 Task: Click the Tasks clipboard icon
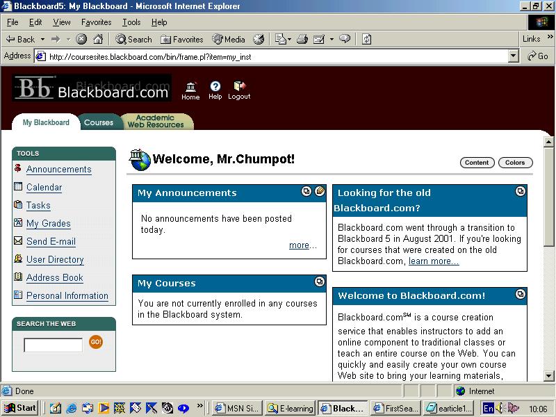tap(18, 204)
